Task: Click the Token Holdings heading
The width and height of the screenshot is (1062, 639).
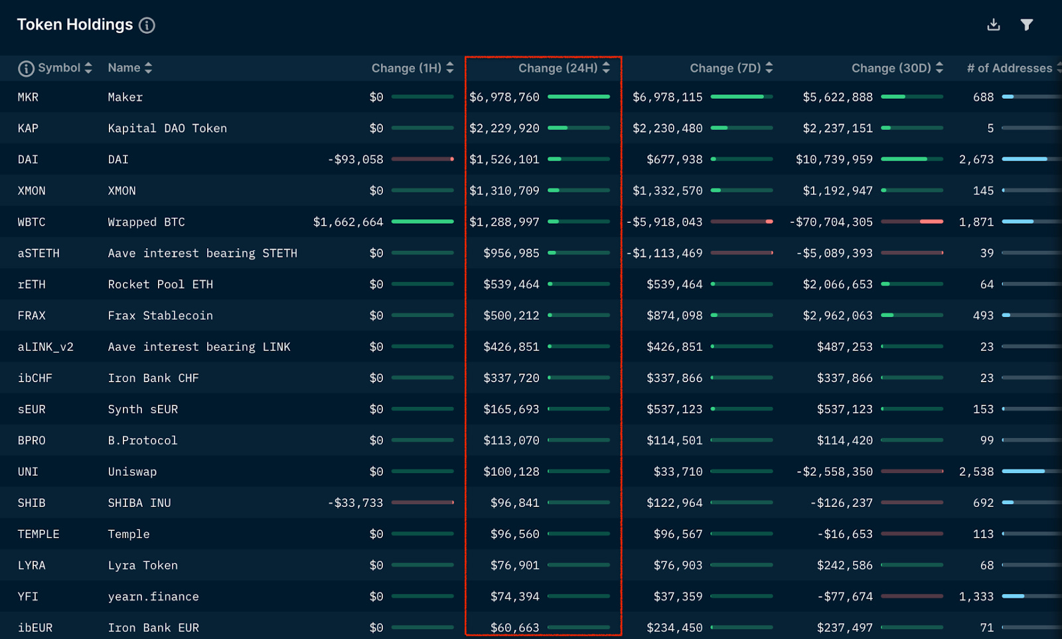Action: tap(75, 25)
